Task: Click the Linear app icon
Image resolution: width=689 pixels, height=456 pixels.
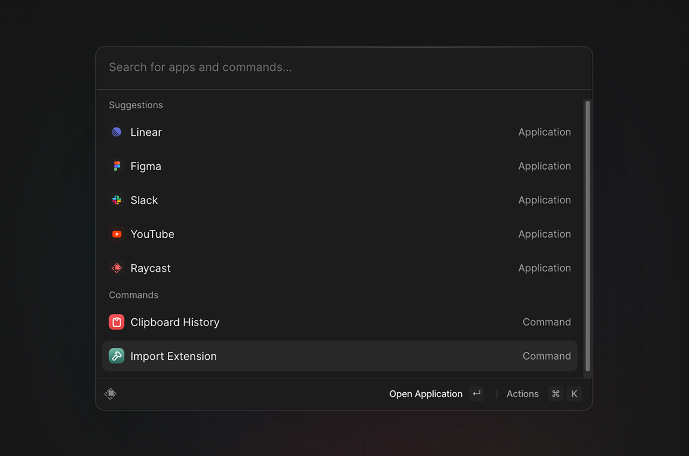Action: (116, 132)
